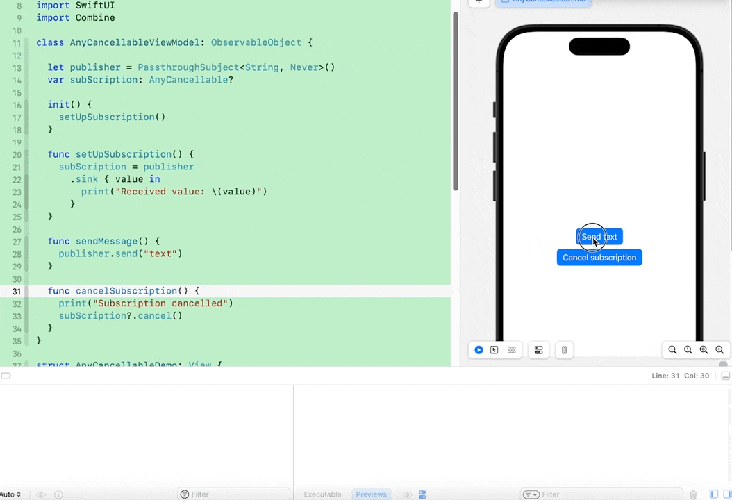Open the console filter type dropdown
This screenshot has width=732, height=500.
pos(531,494)
